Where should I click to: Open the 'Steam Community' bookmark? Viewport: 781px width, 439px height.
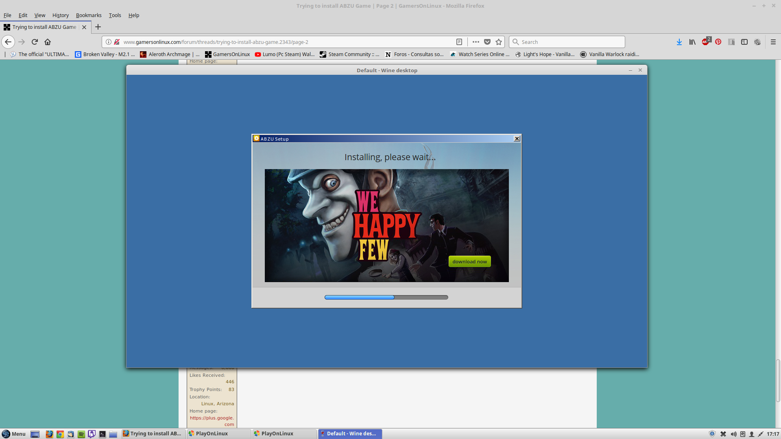click(x=349, y=54)
